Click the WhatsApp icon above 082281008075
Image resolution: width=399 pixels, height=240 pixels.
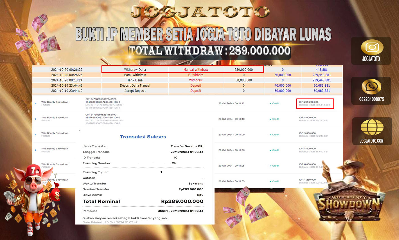[371, 87]
